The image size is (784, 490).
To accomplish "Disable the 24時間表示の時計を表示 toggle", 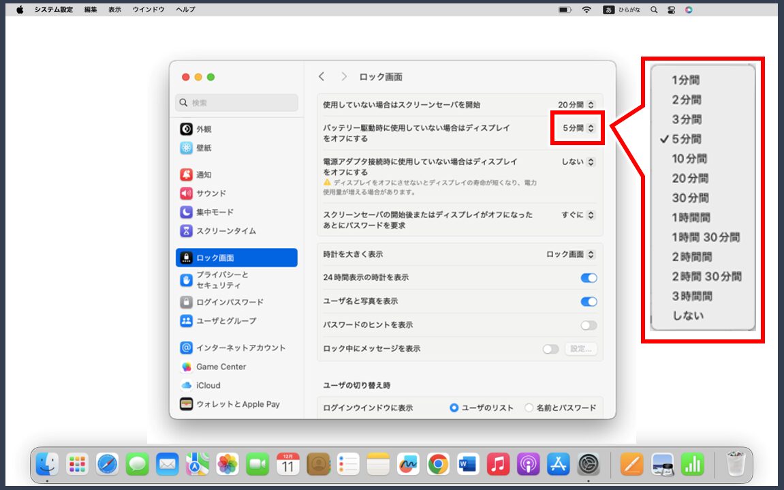I will coord(587,278).
